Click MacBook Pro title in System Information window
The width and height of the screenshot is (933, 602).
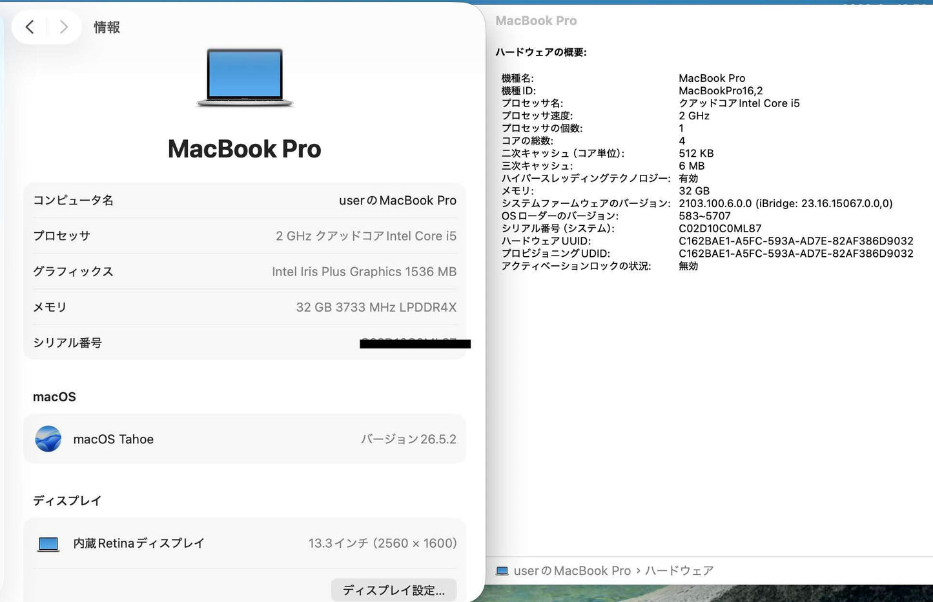pyautogui.click(x=536, y=21)
